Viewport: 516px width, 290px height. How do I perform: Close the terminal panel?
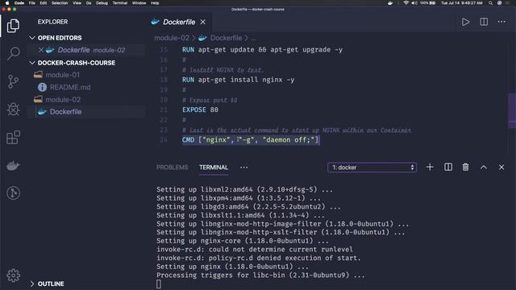click(x=501, y=168)
